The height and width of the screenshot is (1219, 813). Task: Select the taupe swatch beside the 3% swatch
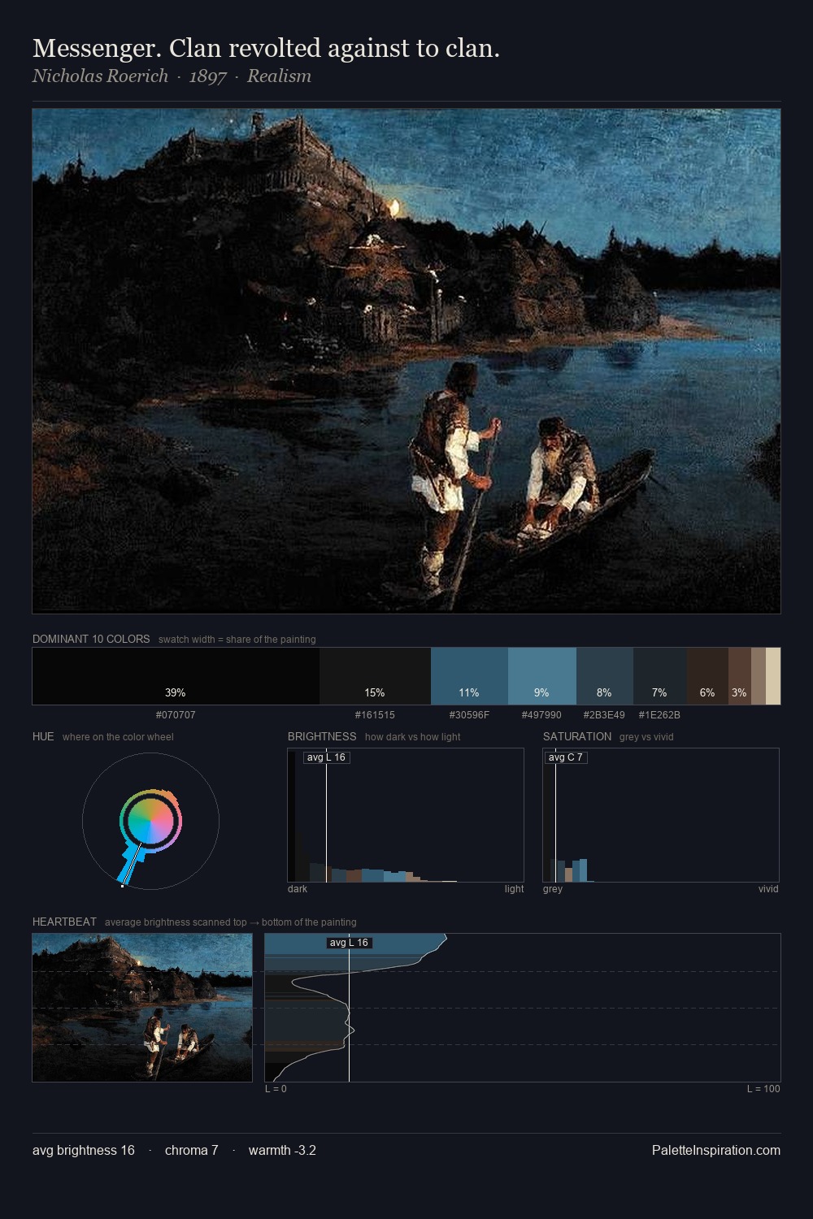click(x=759, y=676)
